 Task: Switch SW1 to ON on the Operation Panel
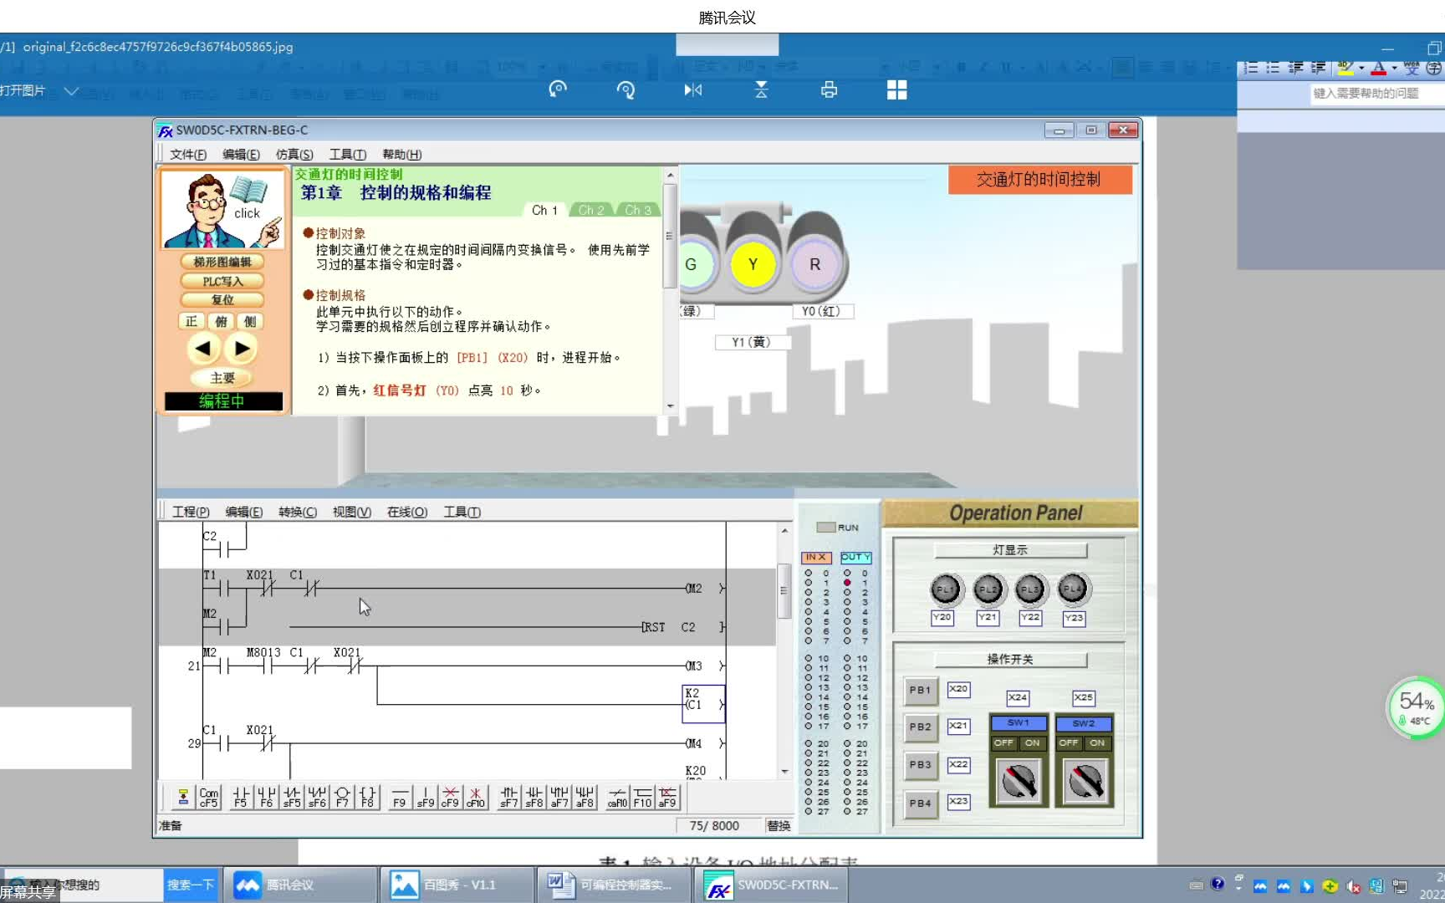click(1031, 742)
